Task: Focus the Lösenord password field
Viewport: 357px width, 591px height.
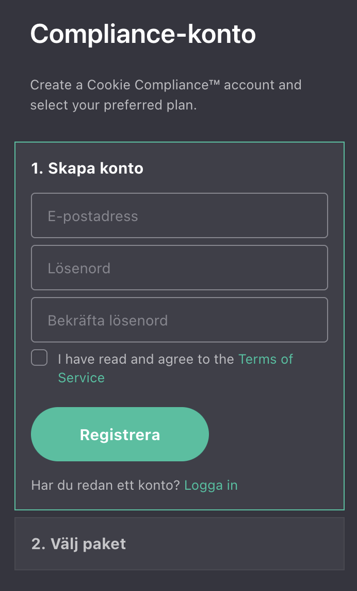Action: [179, 268]
